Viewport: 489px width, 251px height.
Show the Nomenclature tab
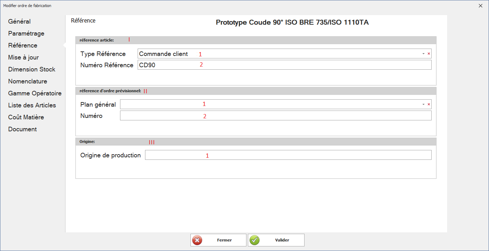[27, 81]
